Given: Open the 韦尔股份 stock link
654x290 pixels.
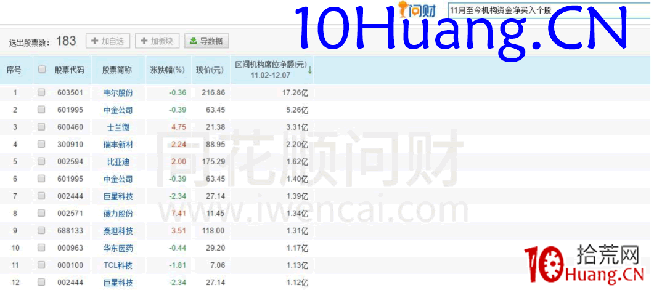Looking at the screenshot, I should [x=118, y=92].
